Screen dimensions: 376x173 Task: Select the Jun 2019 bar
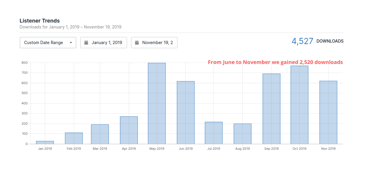click(x=186, y=113)
